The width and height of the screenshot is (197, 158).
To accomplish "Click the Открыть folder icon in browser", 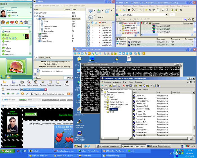I will pyautogui.click(x=5, y=82).
